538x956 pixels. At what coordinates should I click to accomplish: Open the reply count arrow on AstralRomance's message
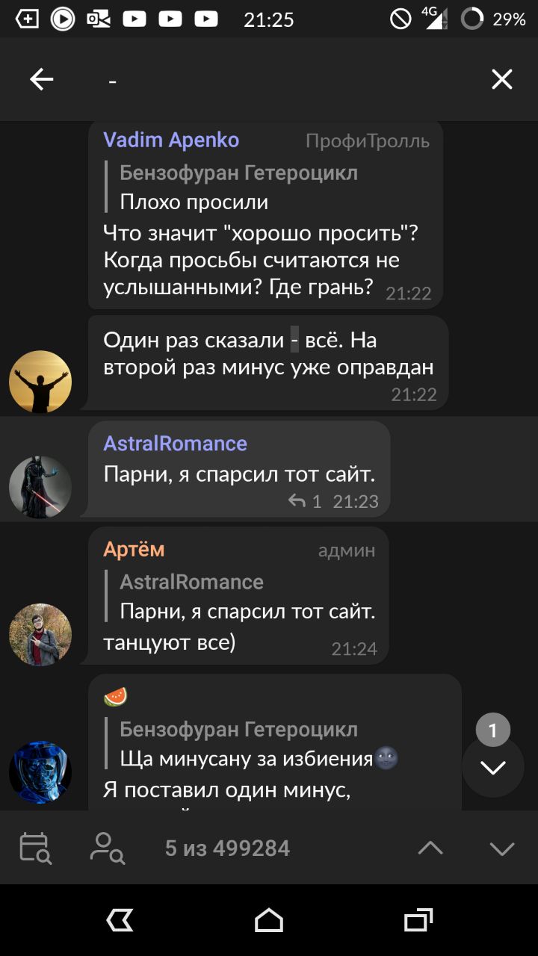pos(304,501)
